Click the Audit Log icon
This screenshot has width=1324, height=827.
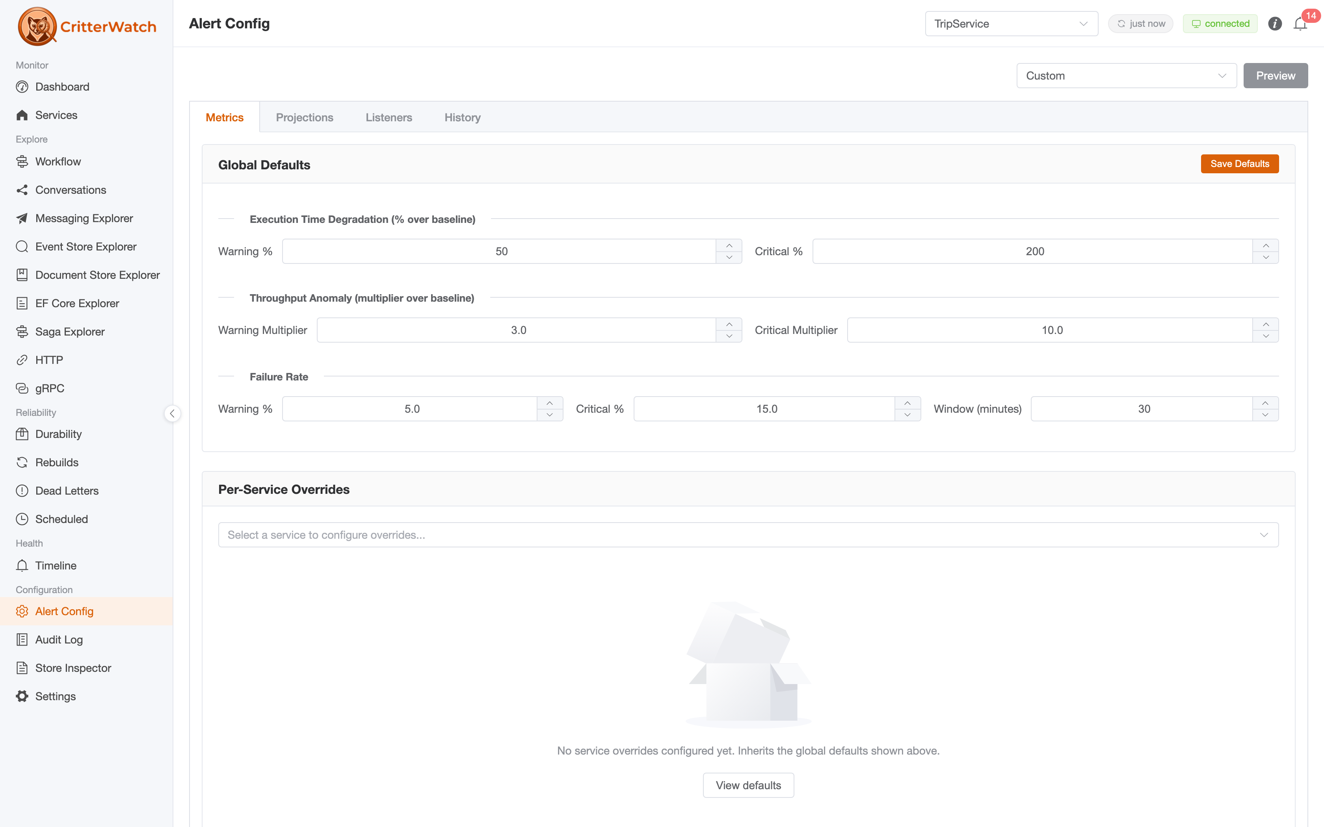pyautogui.click(x=22, y=640)
